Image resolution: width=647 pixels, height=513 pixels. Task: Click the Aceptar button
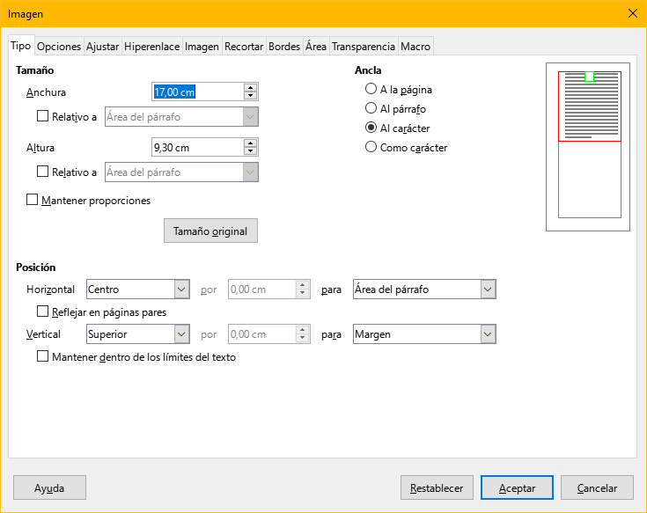(516, 487)
